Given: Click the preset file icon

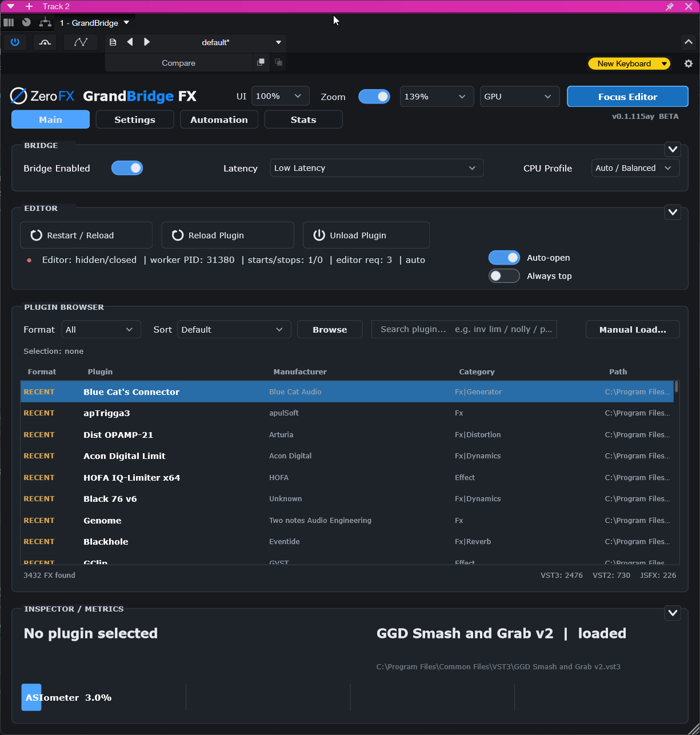Looking at the screenshot, I should (113, 42).
